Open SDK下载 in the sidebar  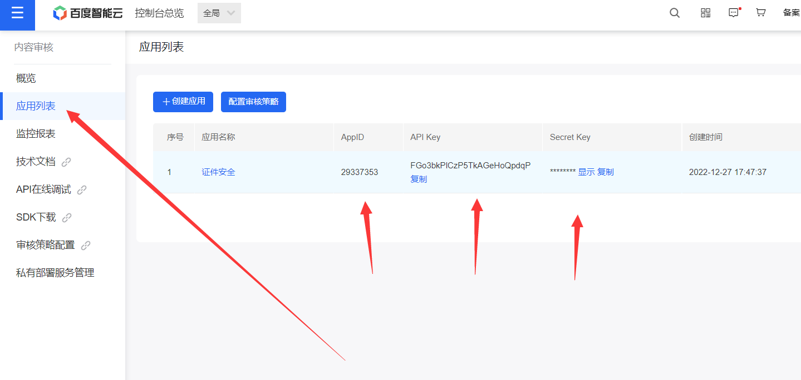36,217
